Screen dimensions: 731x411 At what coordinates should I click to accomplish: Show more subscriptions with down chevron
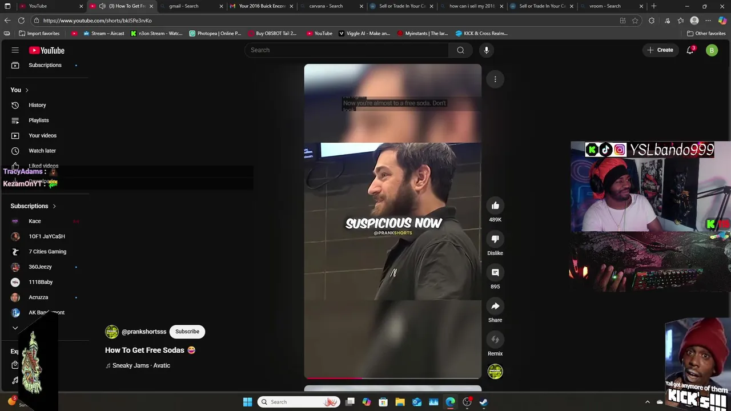coord(15,328)
